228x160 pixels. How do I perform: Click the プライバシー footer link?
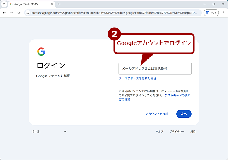coord(177,132)
